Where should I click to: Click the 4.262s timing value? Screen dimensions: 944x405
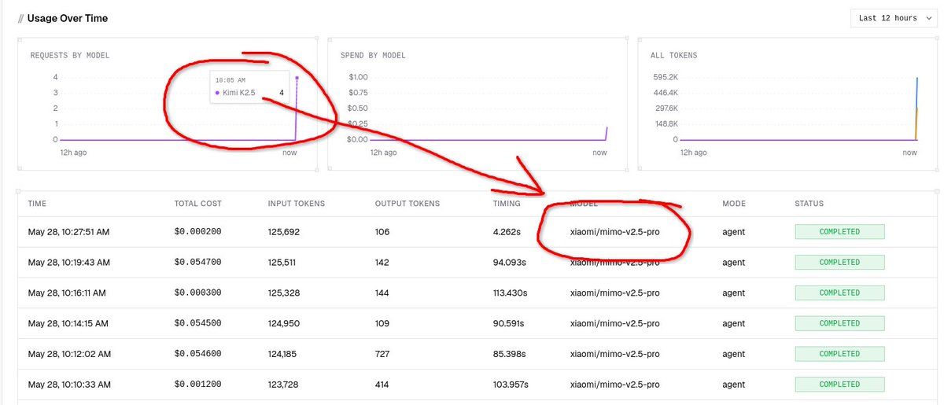point(507,232)
